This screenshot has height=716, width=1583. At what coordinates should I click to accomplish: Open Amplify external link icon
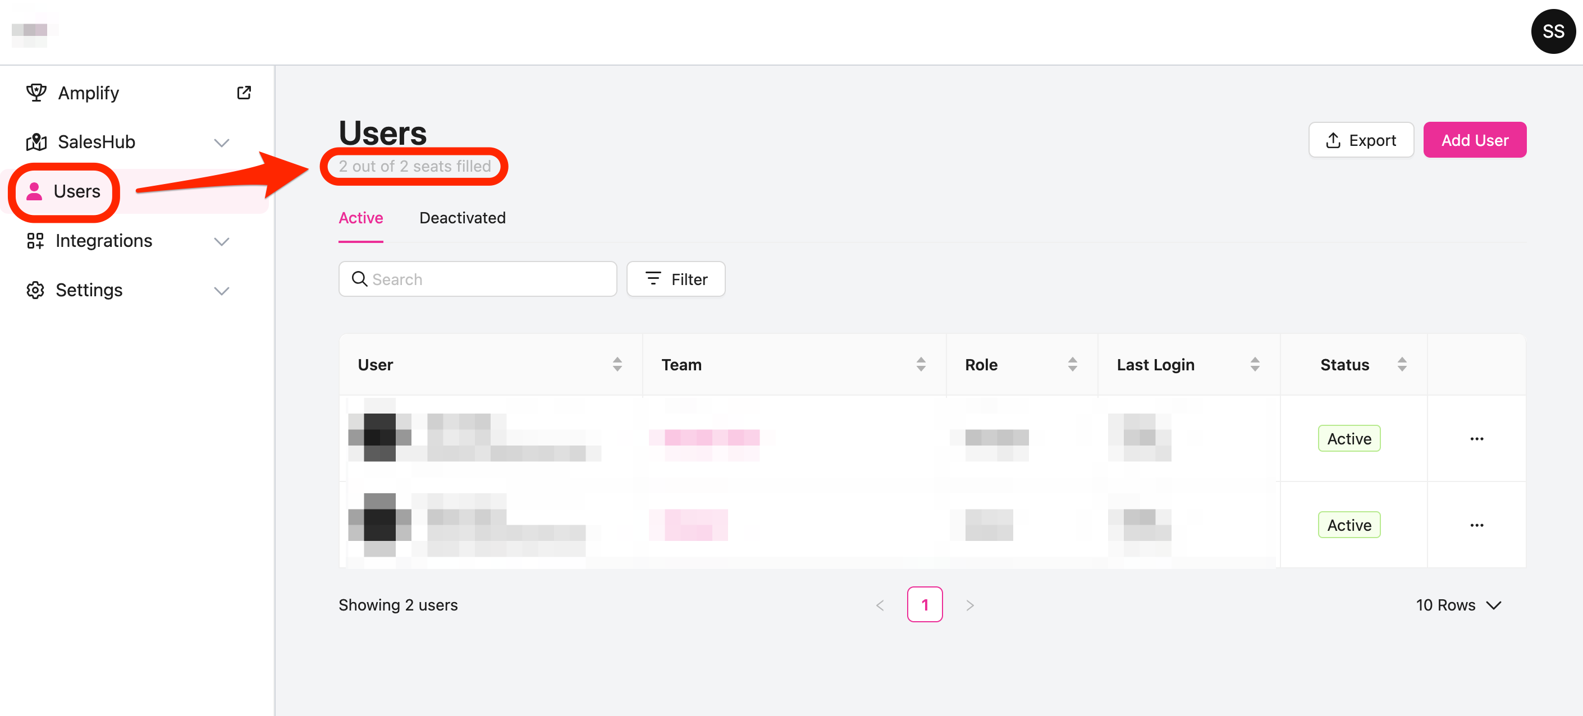pyautogui.click(x=244, y=93)
